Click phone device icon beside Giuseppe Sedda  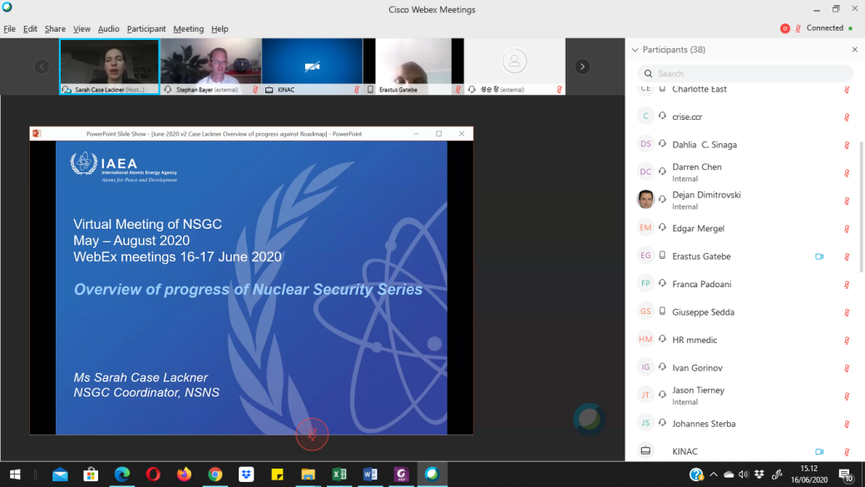pos(662,311)
